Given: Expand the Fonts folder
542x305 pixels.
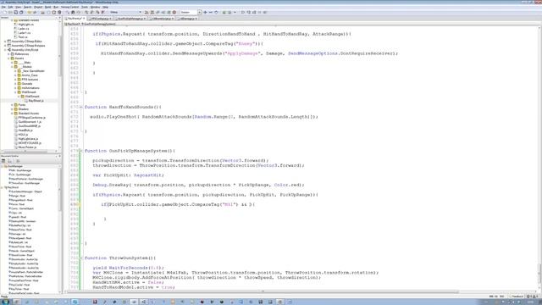Looking at the screenshot, I should pyautogui.click(x=12, y=105).
